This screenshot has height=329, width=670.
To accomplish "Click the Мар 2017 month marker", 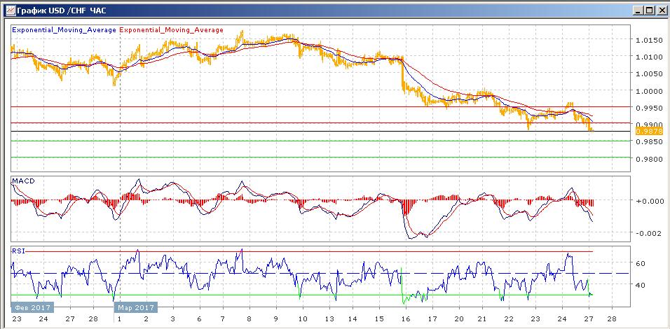I will click(x=135, y=307).
